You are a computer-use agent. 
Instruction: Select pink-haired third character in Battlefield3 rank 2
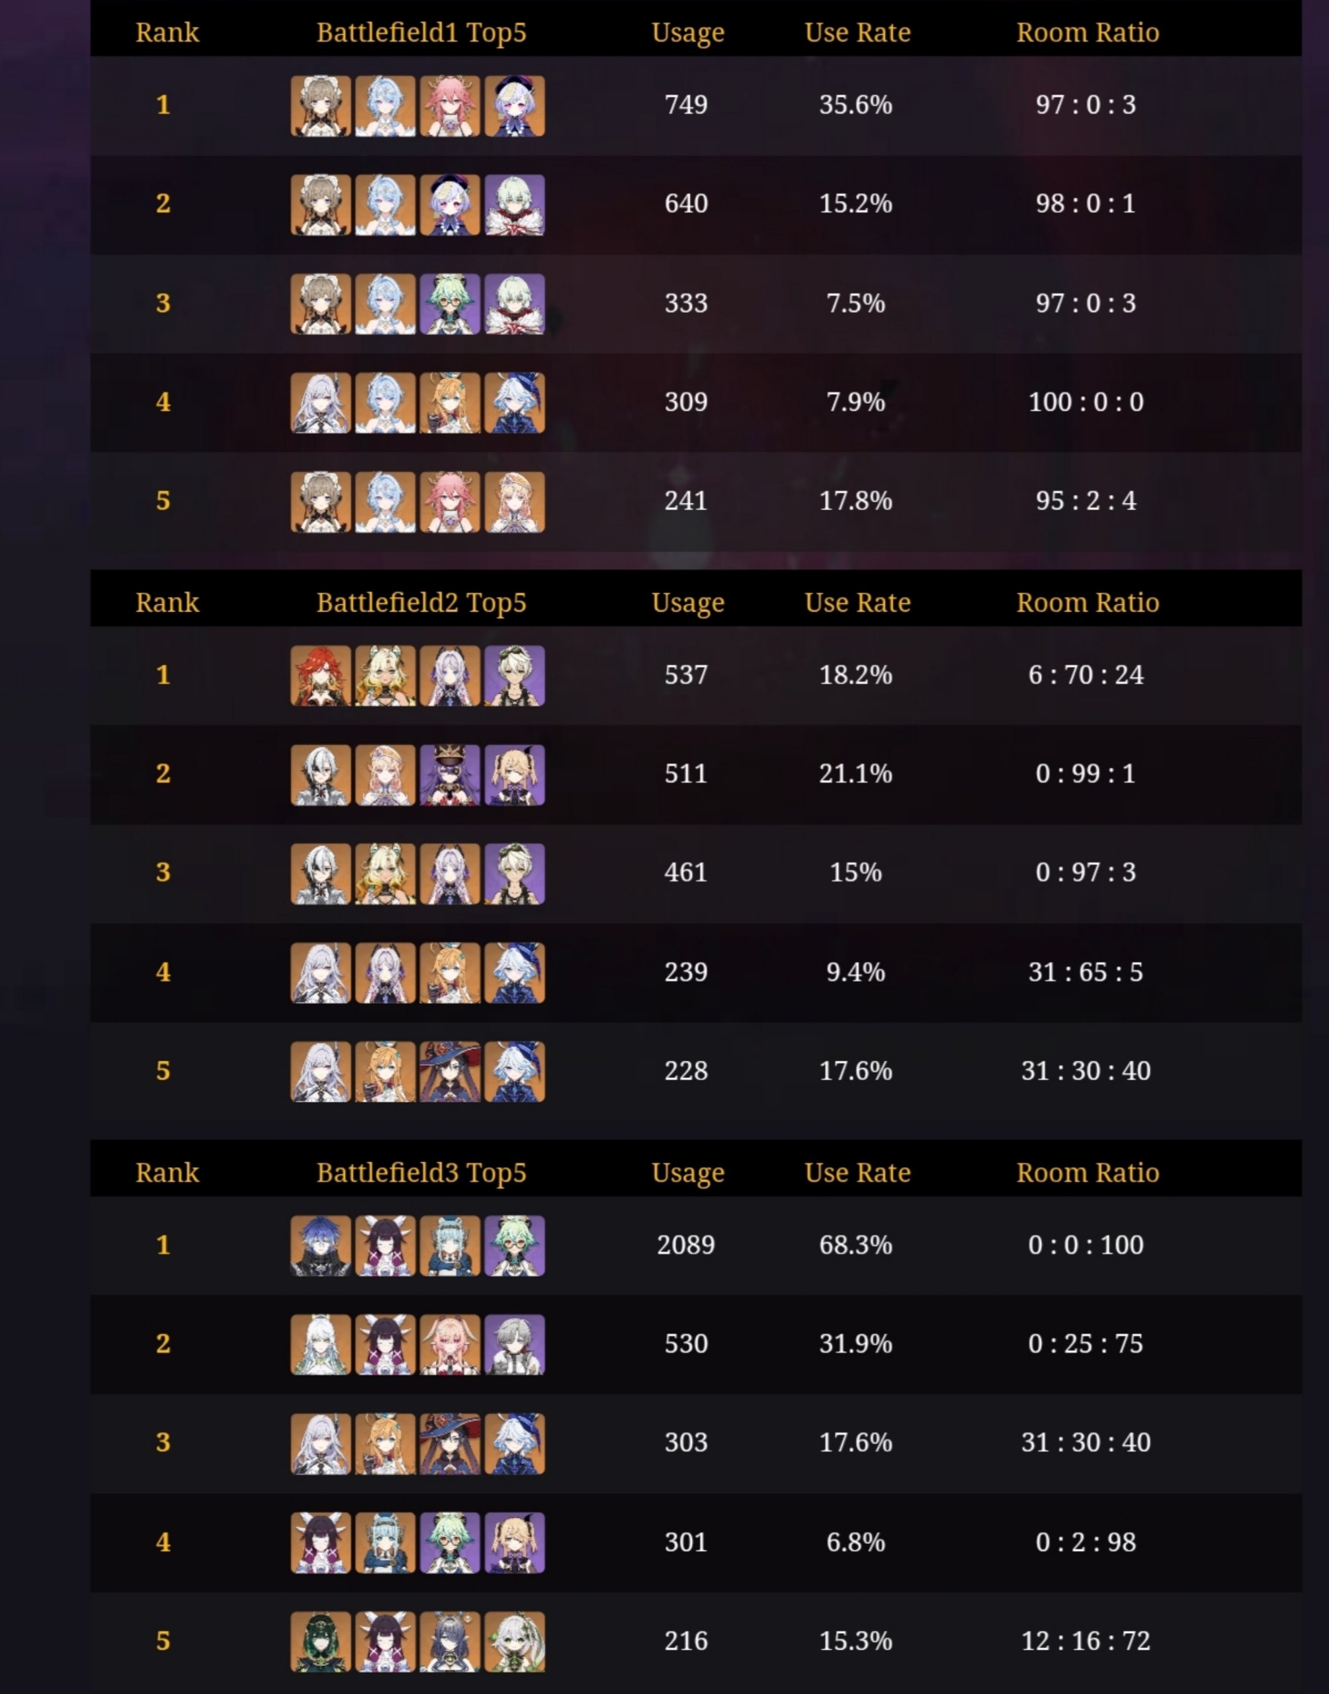tap(450, 1345)
